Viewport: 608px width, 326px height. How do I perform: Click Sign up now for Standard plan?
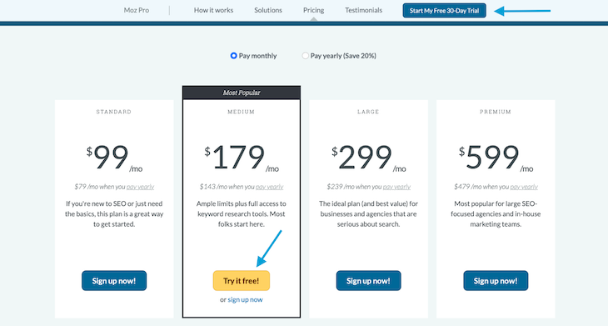tap(114, 281)
